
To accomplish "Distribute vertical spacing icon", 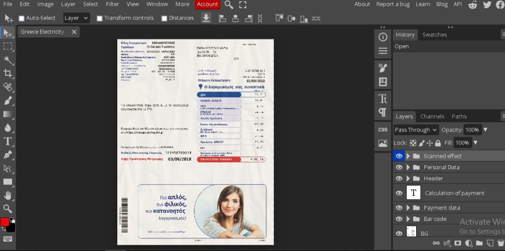I will pyautogui.click(x=260, y=19).
